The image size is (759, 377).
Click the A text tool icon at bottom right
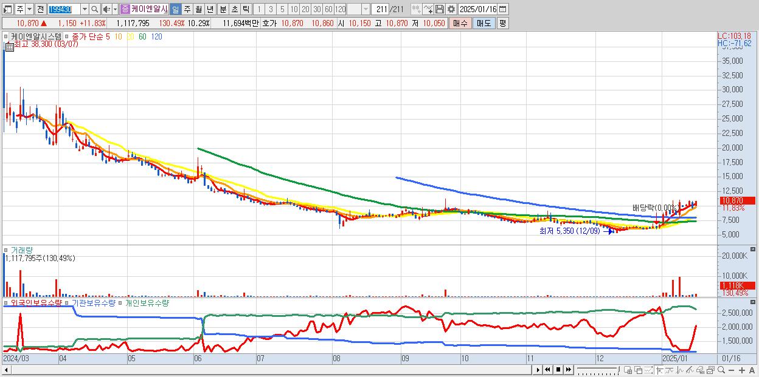click(752, 370)
